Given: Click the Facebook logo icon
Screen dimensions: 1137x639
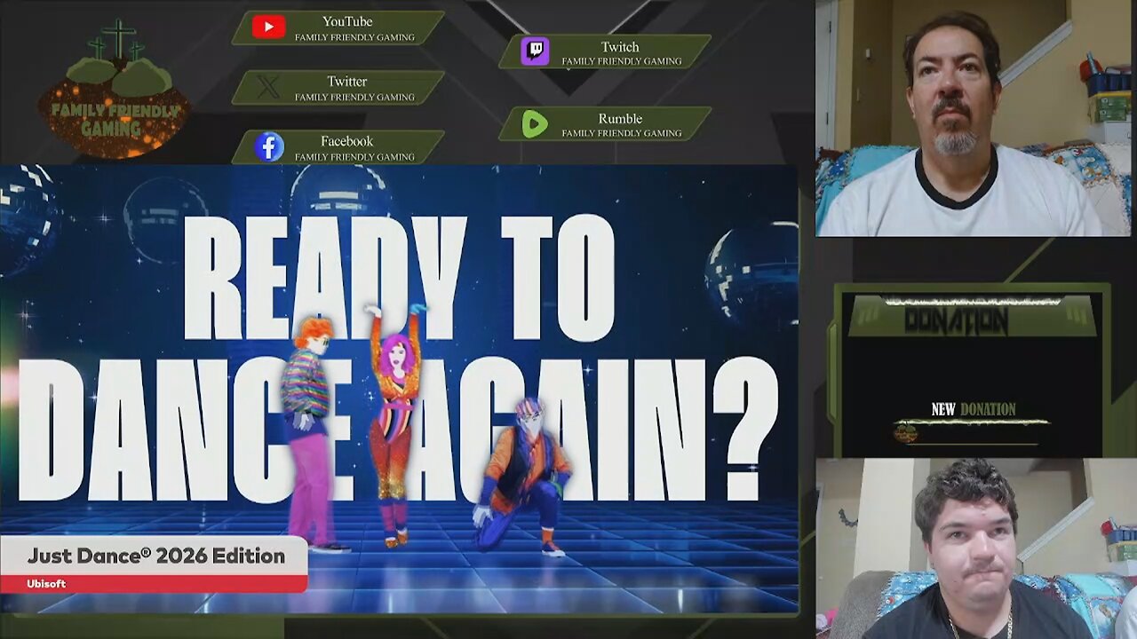Looking at the screenshot, I should [x=269, y=146].
